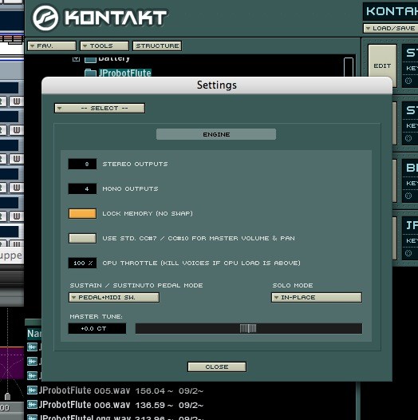Click the Master Tune value field
Screen dimensions: 418x420
point(97,328)
